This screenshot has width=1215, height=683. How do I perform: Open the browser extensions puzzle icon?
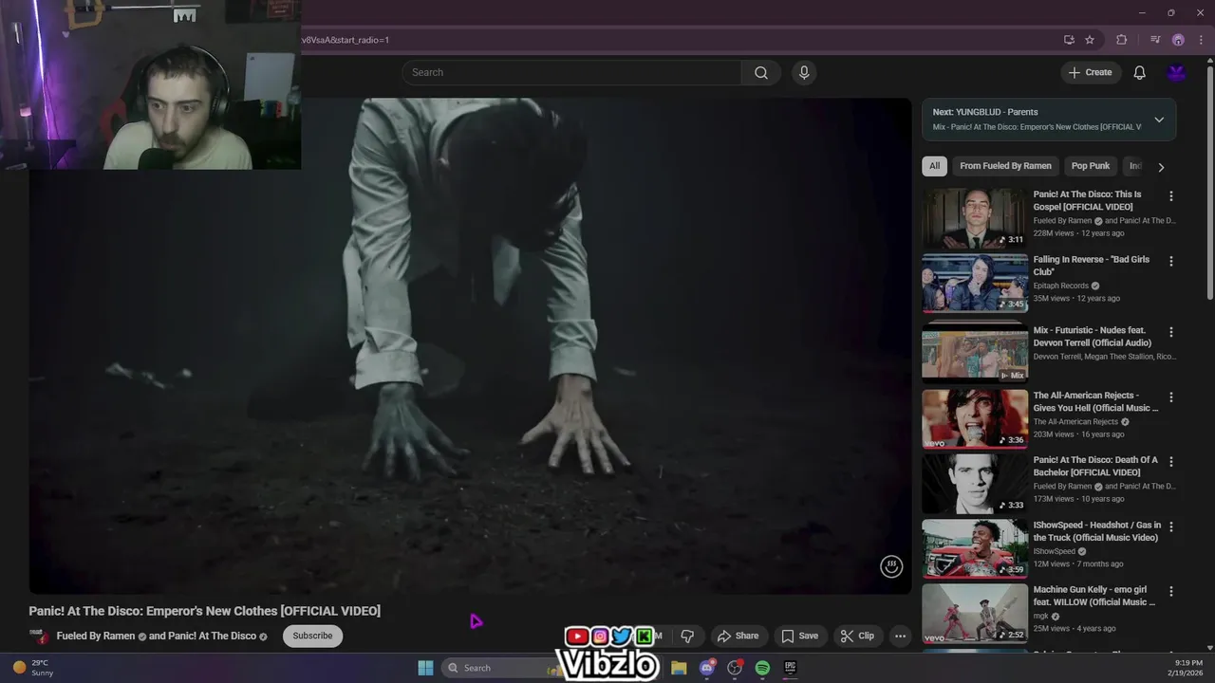[1122, 40]
